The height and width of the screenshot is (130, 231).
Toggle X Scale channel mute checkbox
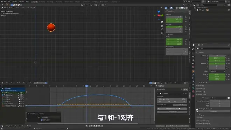21,97
